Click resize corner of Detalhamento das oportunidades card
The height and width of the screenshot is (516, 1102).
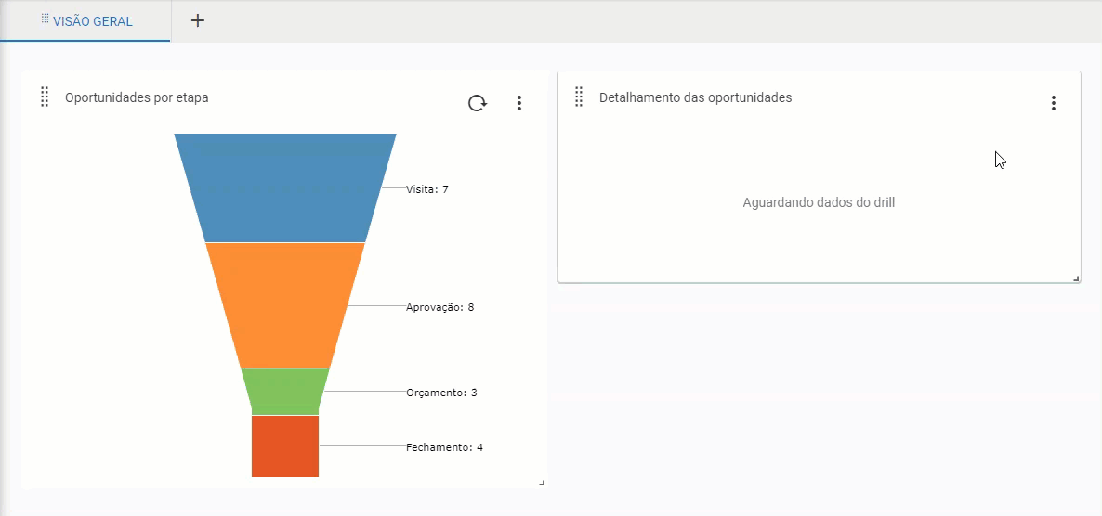[1076, 278]
